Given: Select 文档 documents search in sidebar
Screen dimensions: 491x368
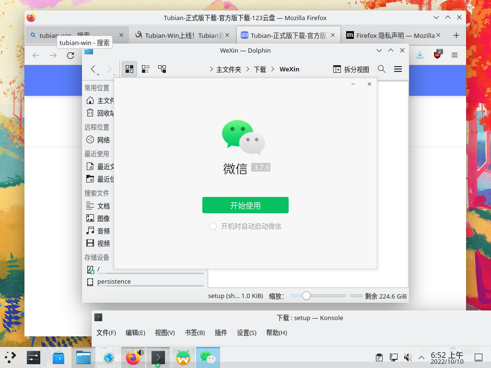Looking at the screenshot, I should coord(98,206).
